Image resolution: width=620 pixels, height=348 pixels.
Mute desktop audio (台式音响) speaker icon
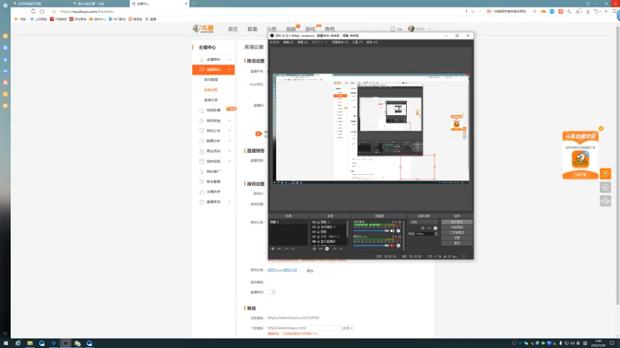click(x=392, y=230)
